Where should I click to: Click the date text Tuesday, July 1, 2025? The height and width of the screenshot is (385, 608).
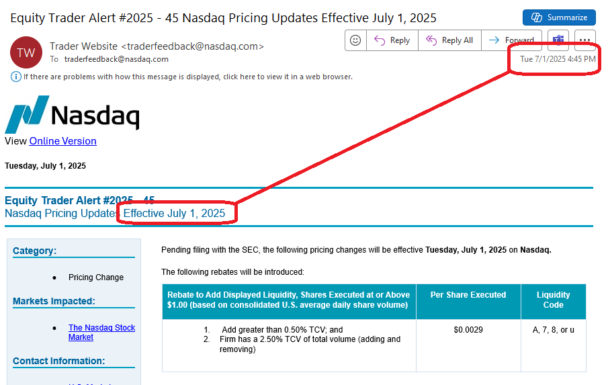point(46,166)
